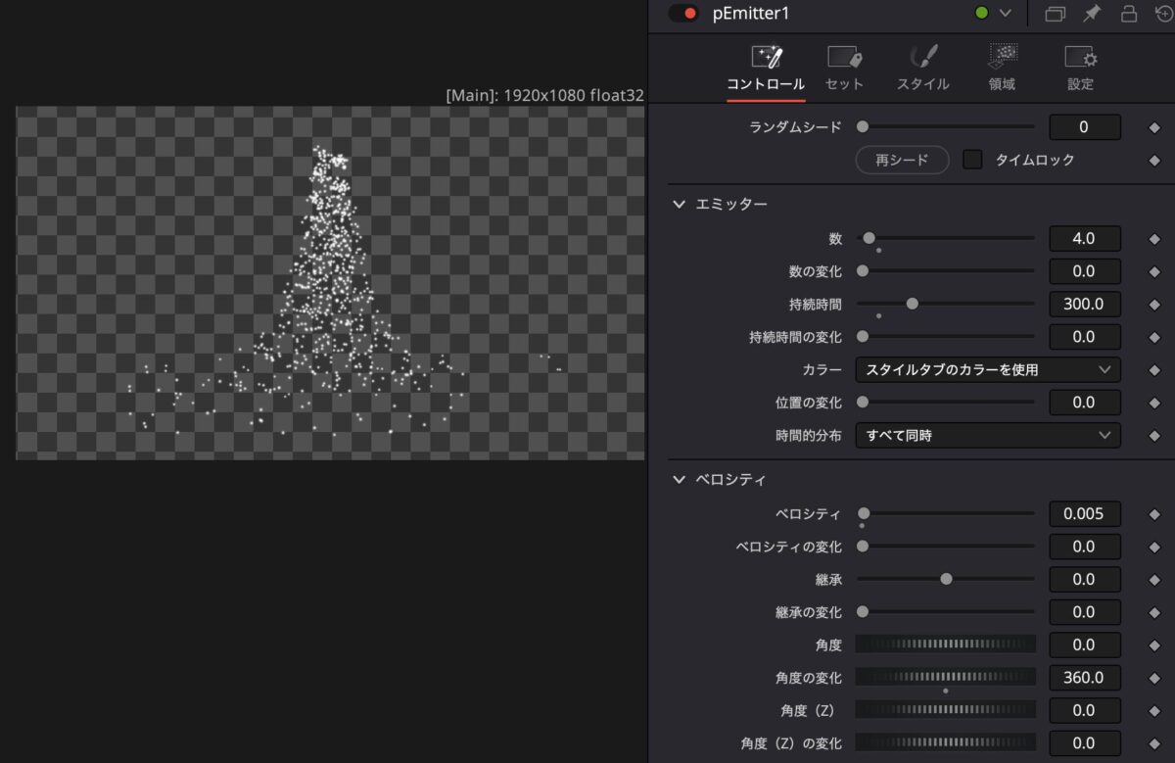Click keyframe diamond for 数の変化
The image size is (1175, 763).
[1154, 271]
